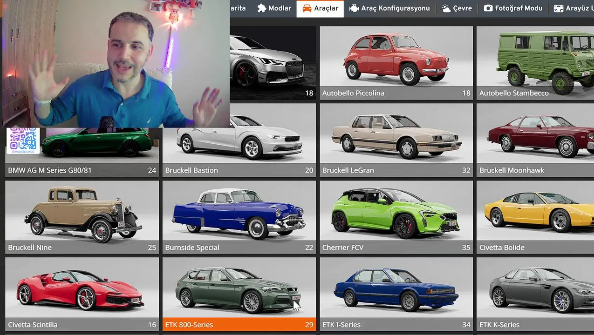Image resolution: width=594 pixels, height=335 pixels.
Task: Click config count 16 on Civetta Scintilla
Action: tap(152, 325)
